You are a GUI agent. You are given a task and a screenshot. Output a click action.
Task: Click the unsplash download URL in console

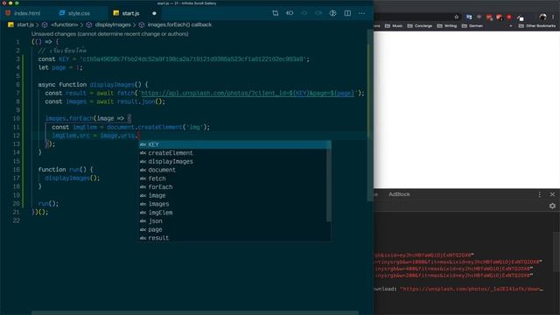click(472, 289)
